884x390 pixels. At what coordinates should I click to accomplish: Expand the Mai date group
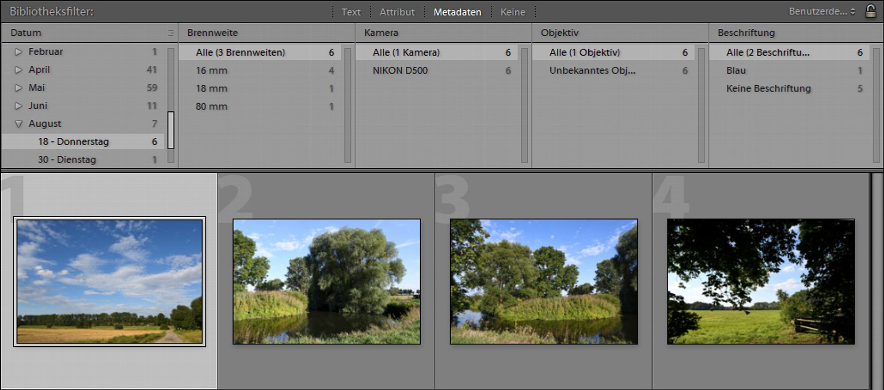(x=18, y=88)
